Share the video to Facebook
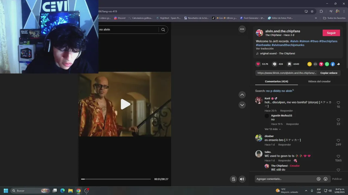This screenshot has height=195, width=348. tap(333, 64)
